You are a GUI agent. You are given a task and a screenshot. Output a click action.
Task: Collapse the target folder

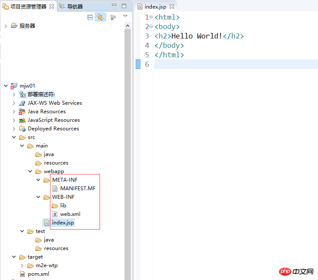[x=14, y=256]
